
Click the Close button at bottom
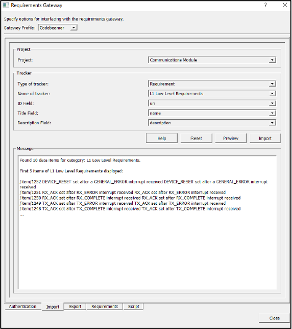[274, 318]
